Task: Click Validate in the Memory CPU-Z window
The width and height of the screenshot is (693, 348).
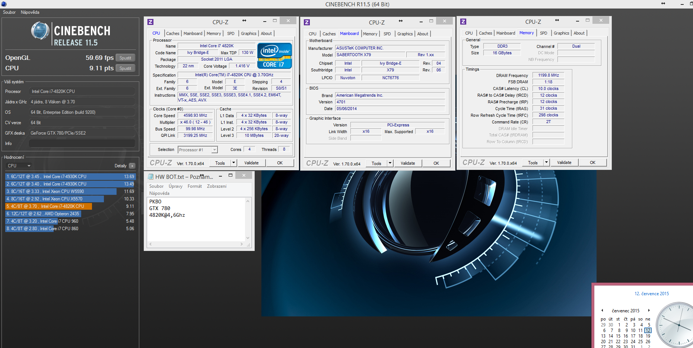Action: (564, 162)
